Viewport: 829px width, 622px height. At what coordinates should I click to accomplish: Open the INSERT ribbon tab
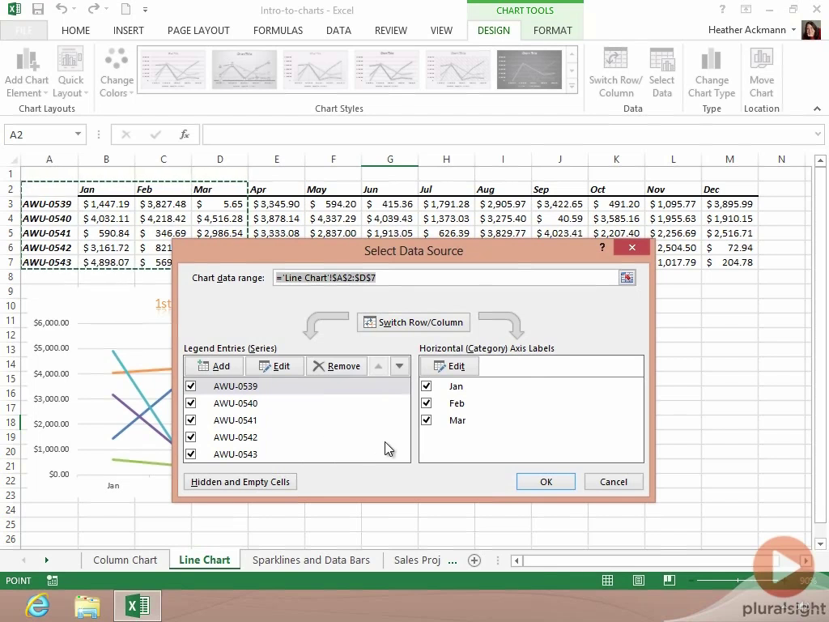(129, 30)
